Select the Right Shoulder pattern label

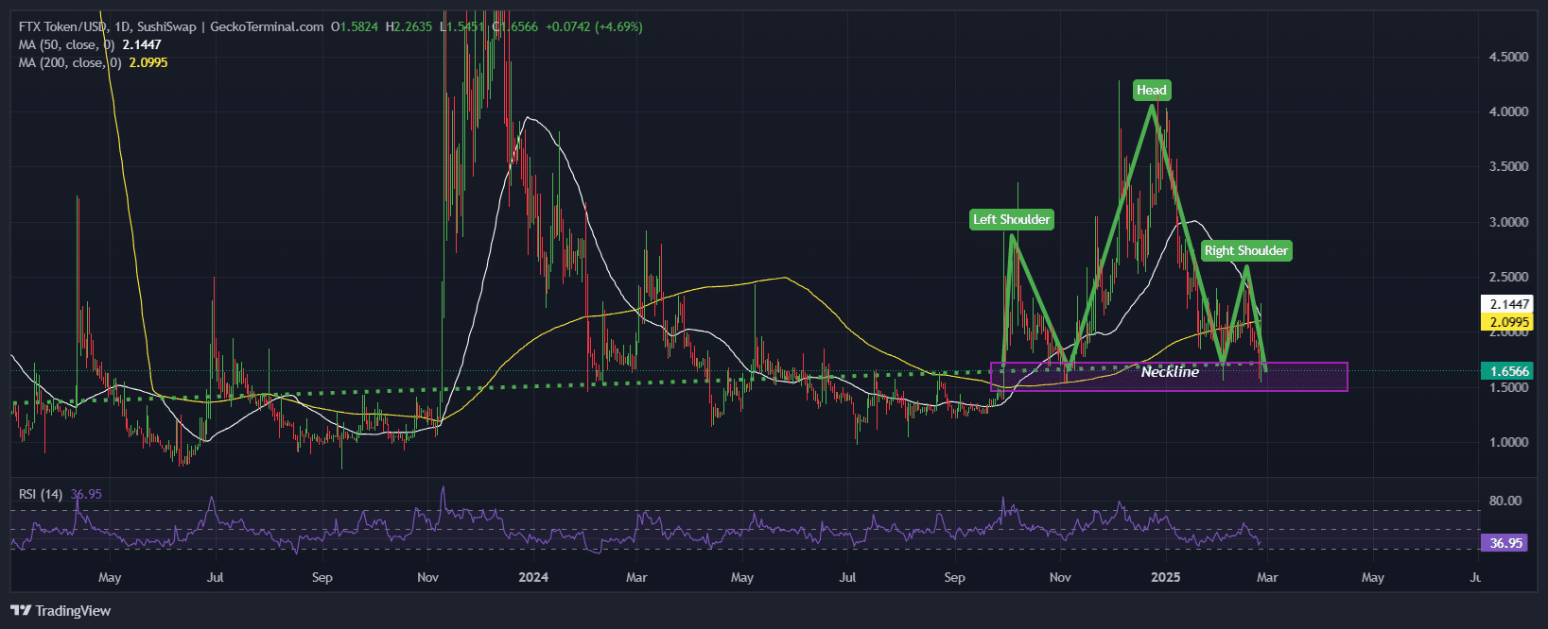click(x=1246, y=250)
